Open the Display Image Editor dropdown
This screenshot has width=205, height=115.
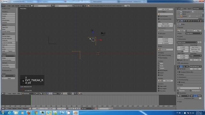click(193, 33)
